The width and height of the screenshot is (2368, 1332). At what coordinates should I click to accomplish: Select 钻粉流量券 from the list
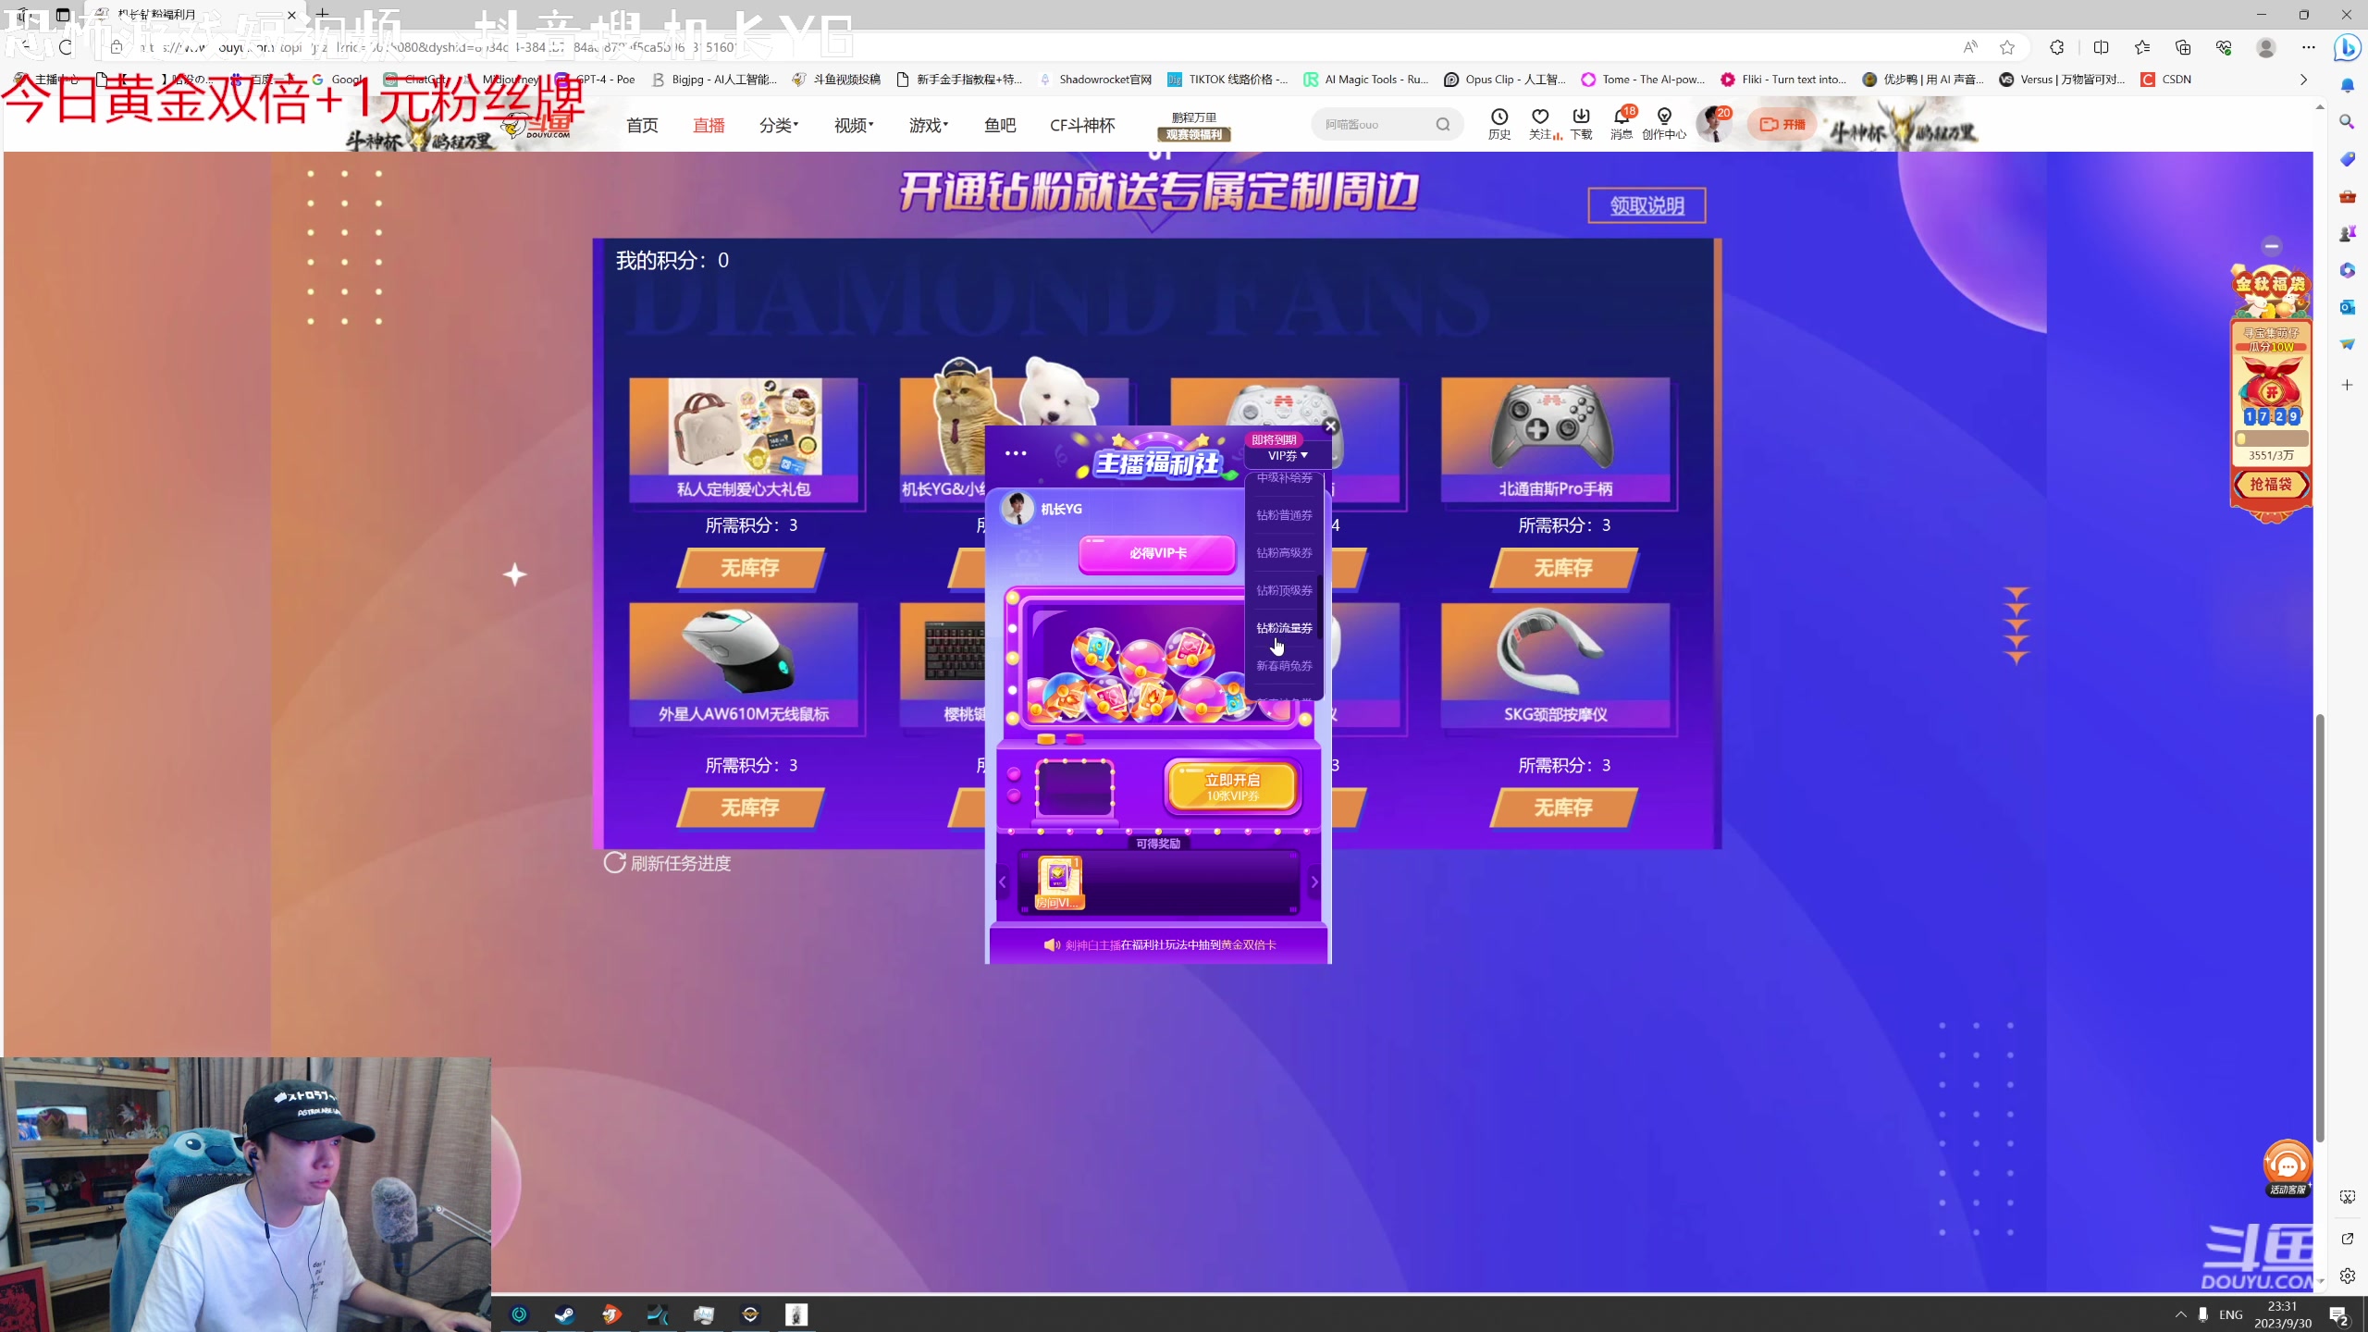point(1284,628)
